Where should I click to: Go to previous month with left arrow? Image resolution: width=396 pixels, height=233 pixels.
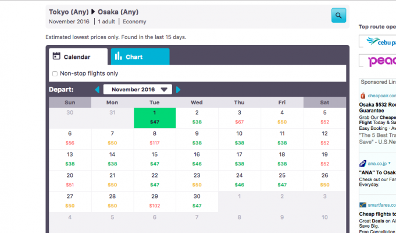pyautogui.click(x=97, y=90)
